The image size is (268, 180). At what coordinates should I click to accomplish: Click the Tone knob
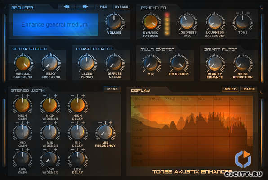(242, 22)
